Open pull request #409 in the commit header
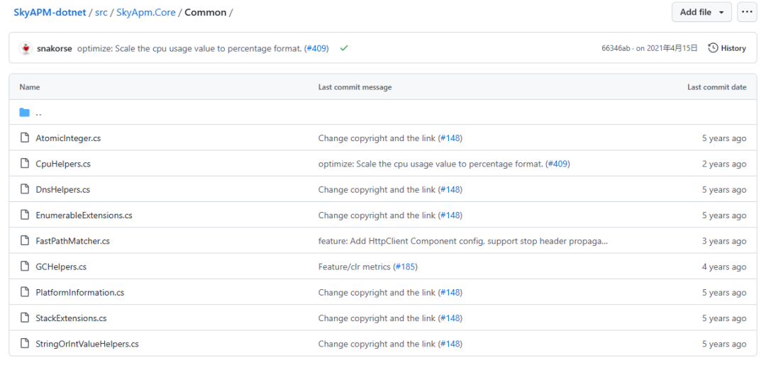The height and width of the screenshot is (382, 766). [316, 48]
